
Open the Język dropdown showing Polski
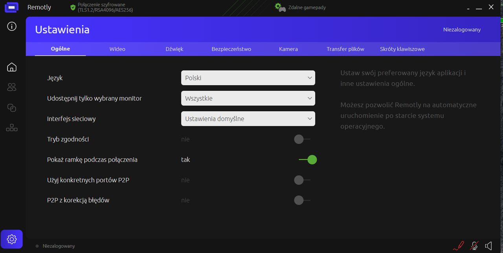tap(248, 78)
